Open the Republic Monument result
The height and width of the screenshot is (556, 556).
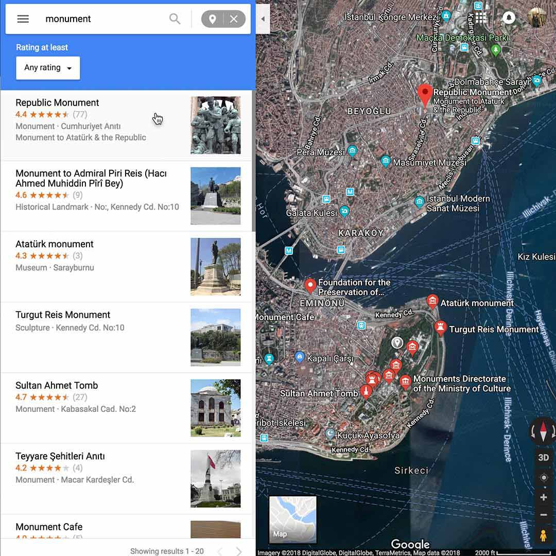pos(126,125)
